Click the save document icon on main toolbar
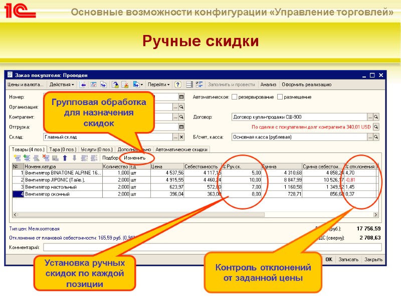401x300 pixels. click(x=115, y=85)
